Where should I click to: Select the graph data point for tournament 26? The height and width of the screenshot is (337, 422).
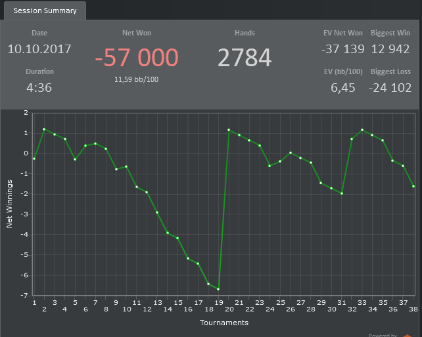click(291, 153)
